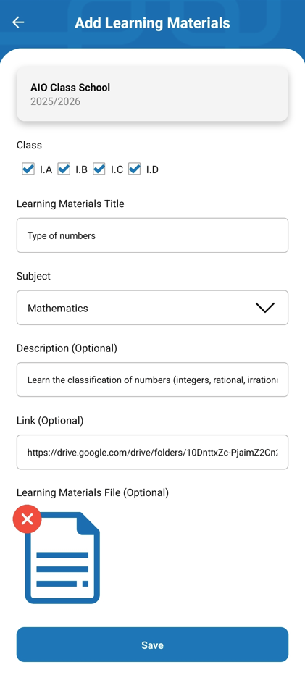Open the Mathematics subject selector
The image size is (305, 675).
pyautogui.click(x=152, y=308)
